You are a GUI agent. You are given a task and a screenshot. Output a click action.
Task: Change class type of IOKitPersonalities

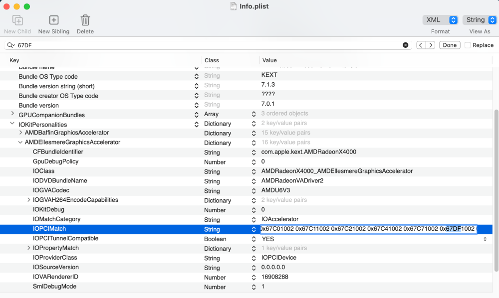pos(253,124)
